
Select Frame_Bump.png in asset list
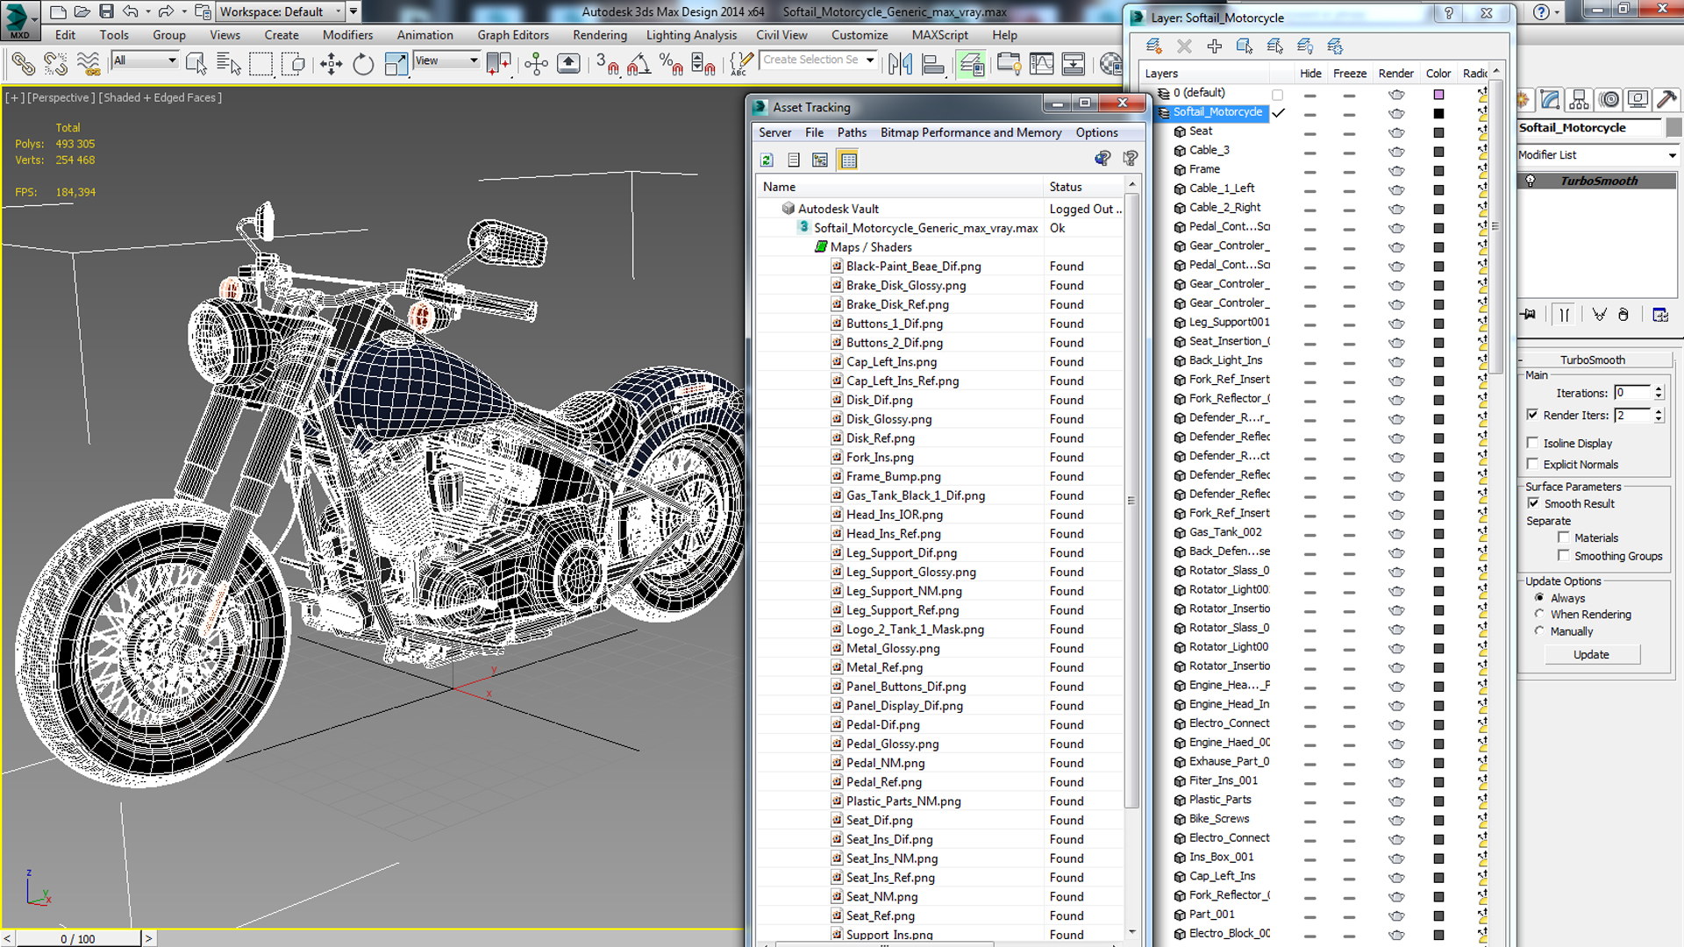pos(893,476)
